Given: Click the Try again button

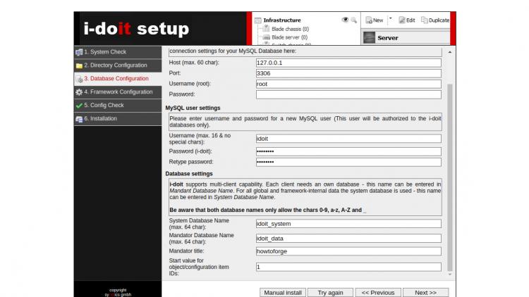Looking at the screenshot, I should [x=330, y=292].
